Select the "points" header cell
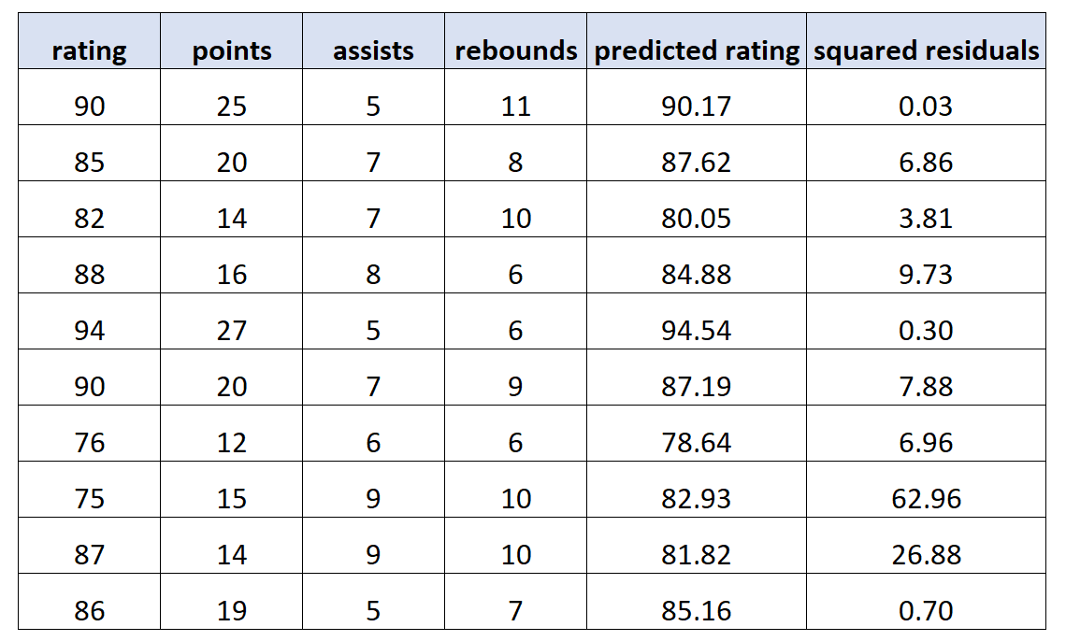This screenshot has width=1066, height=641. 232,50
